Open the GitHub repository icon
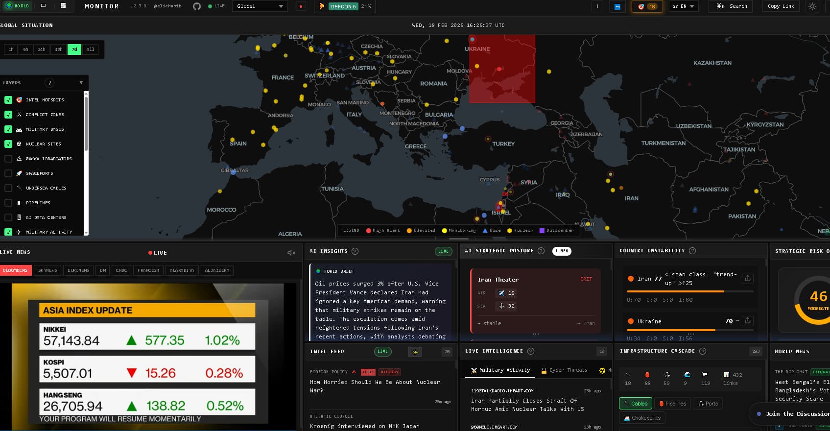 pyautogui.click(x=197, y=6)
